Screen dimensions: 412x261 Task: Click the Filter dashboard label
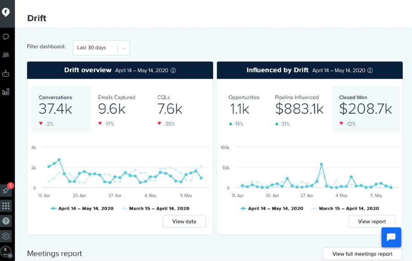(46, 47)
